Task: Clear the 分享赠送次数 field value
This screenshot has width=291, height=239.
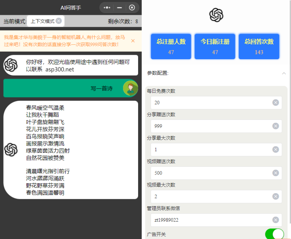Action: coord(275,126)
